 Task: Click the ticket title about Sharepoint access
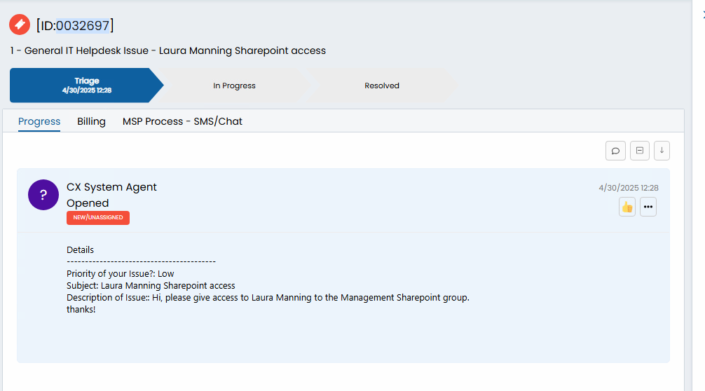(x=168, y=50)
